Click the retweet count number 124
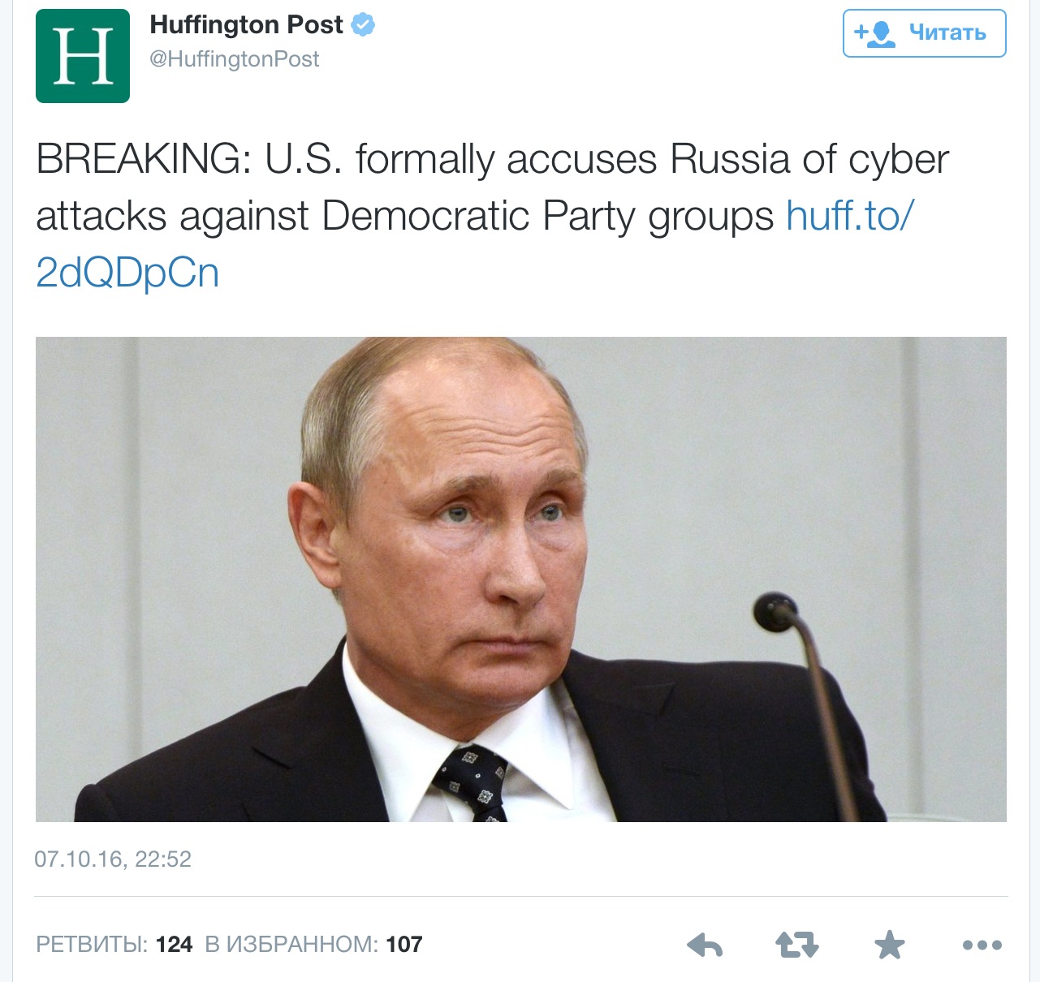The width and height of the screenshot is (1040, 982). coord(174,945)
